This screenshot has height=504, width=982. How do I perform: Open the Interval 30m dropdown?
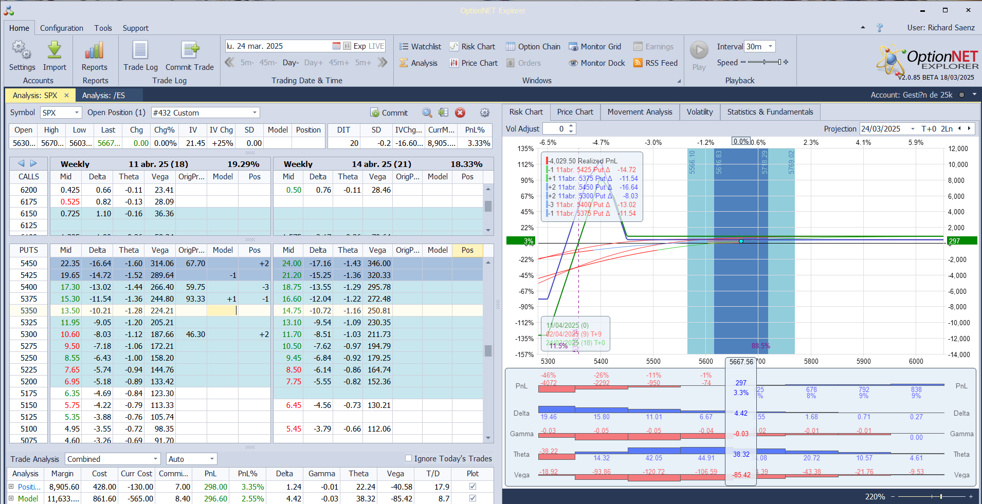(x=770, y=46)
